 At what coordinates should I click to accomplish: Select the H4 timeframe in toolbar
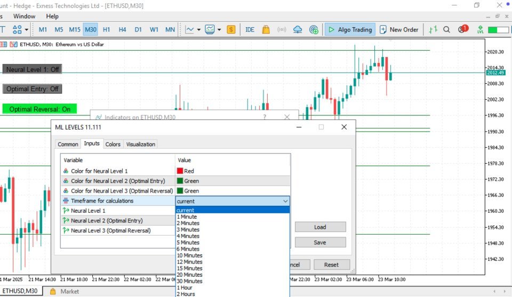[122, 30]
